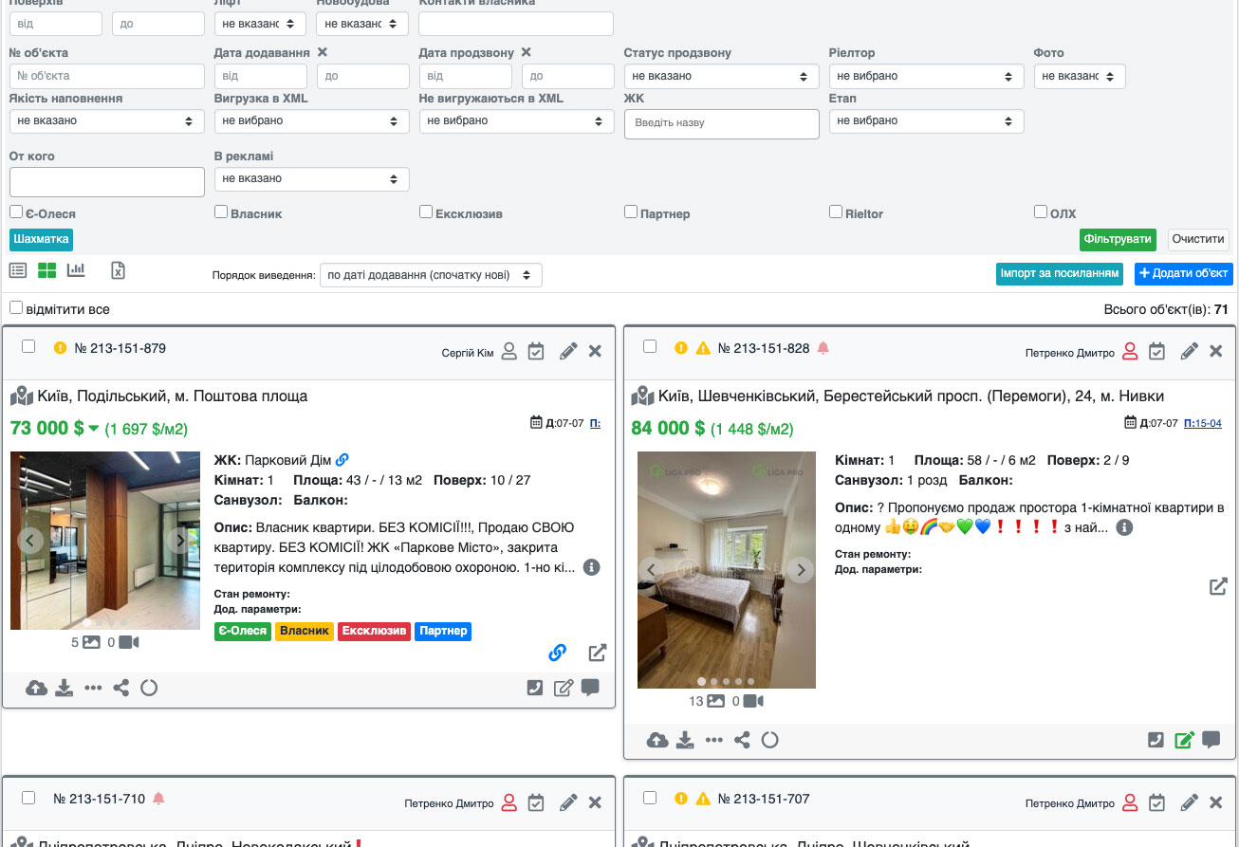Copy link icon of listing 213-151-879
1239x847 pixels.
pyautogui.click(x=558, y=653)
